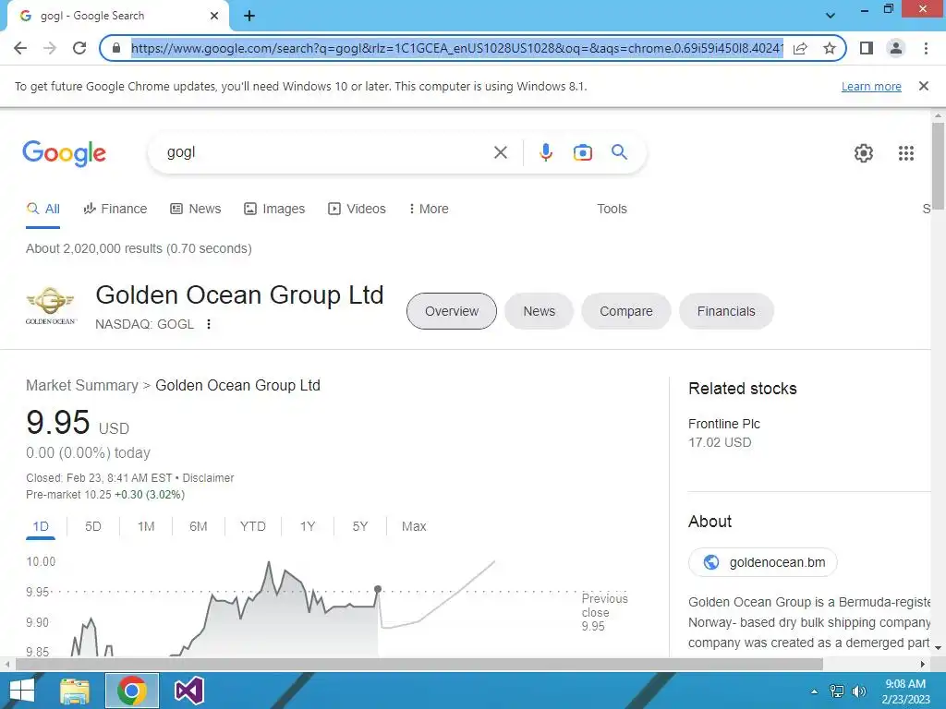Open File Explorer from taskbar
Image resolution: width=946 pixels, height=709 pixels.
point(75,691)
